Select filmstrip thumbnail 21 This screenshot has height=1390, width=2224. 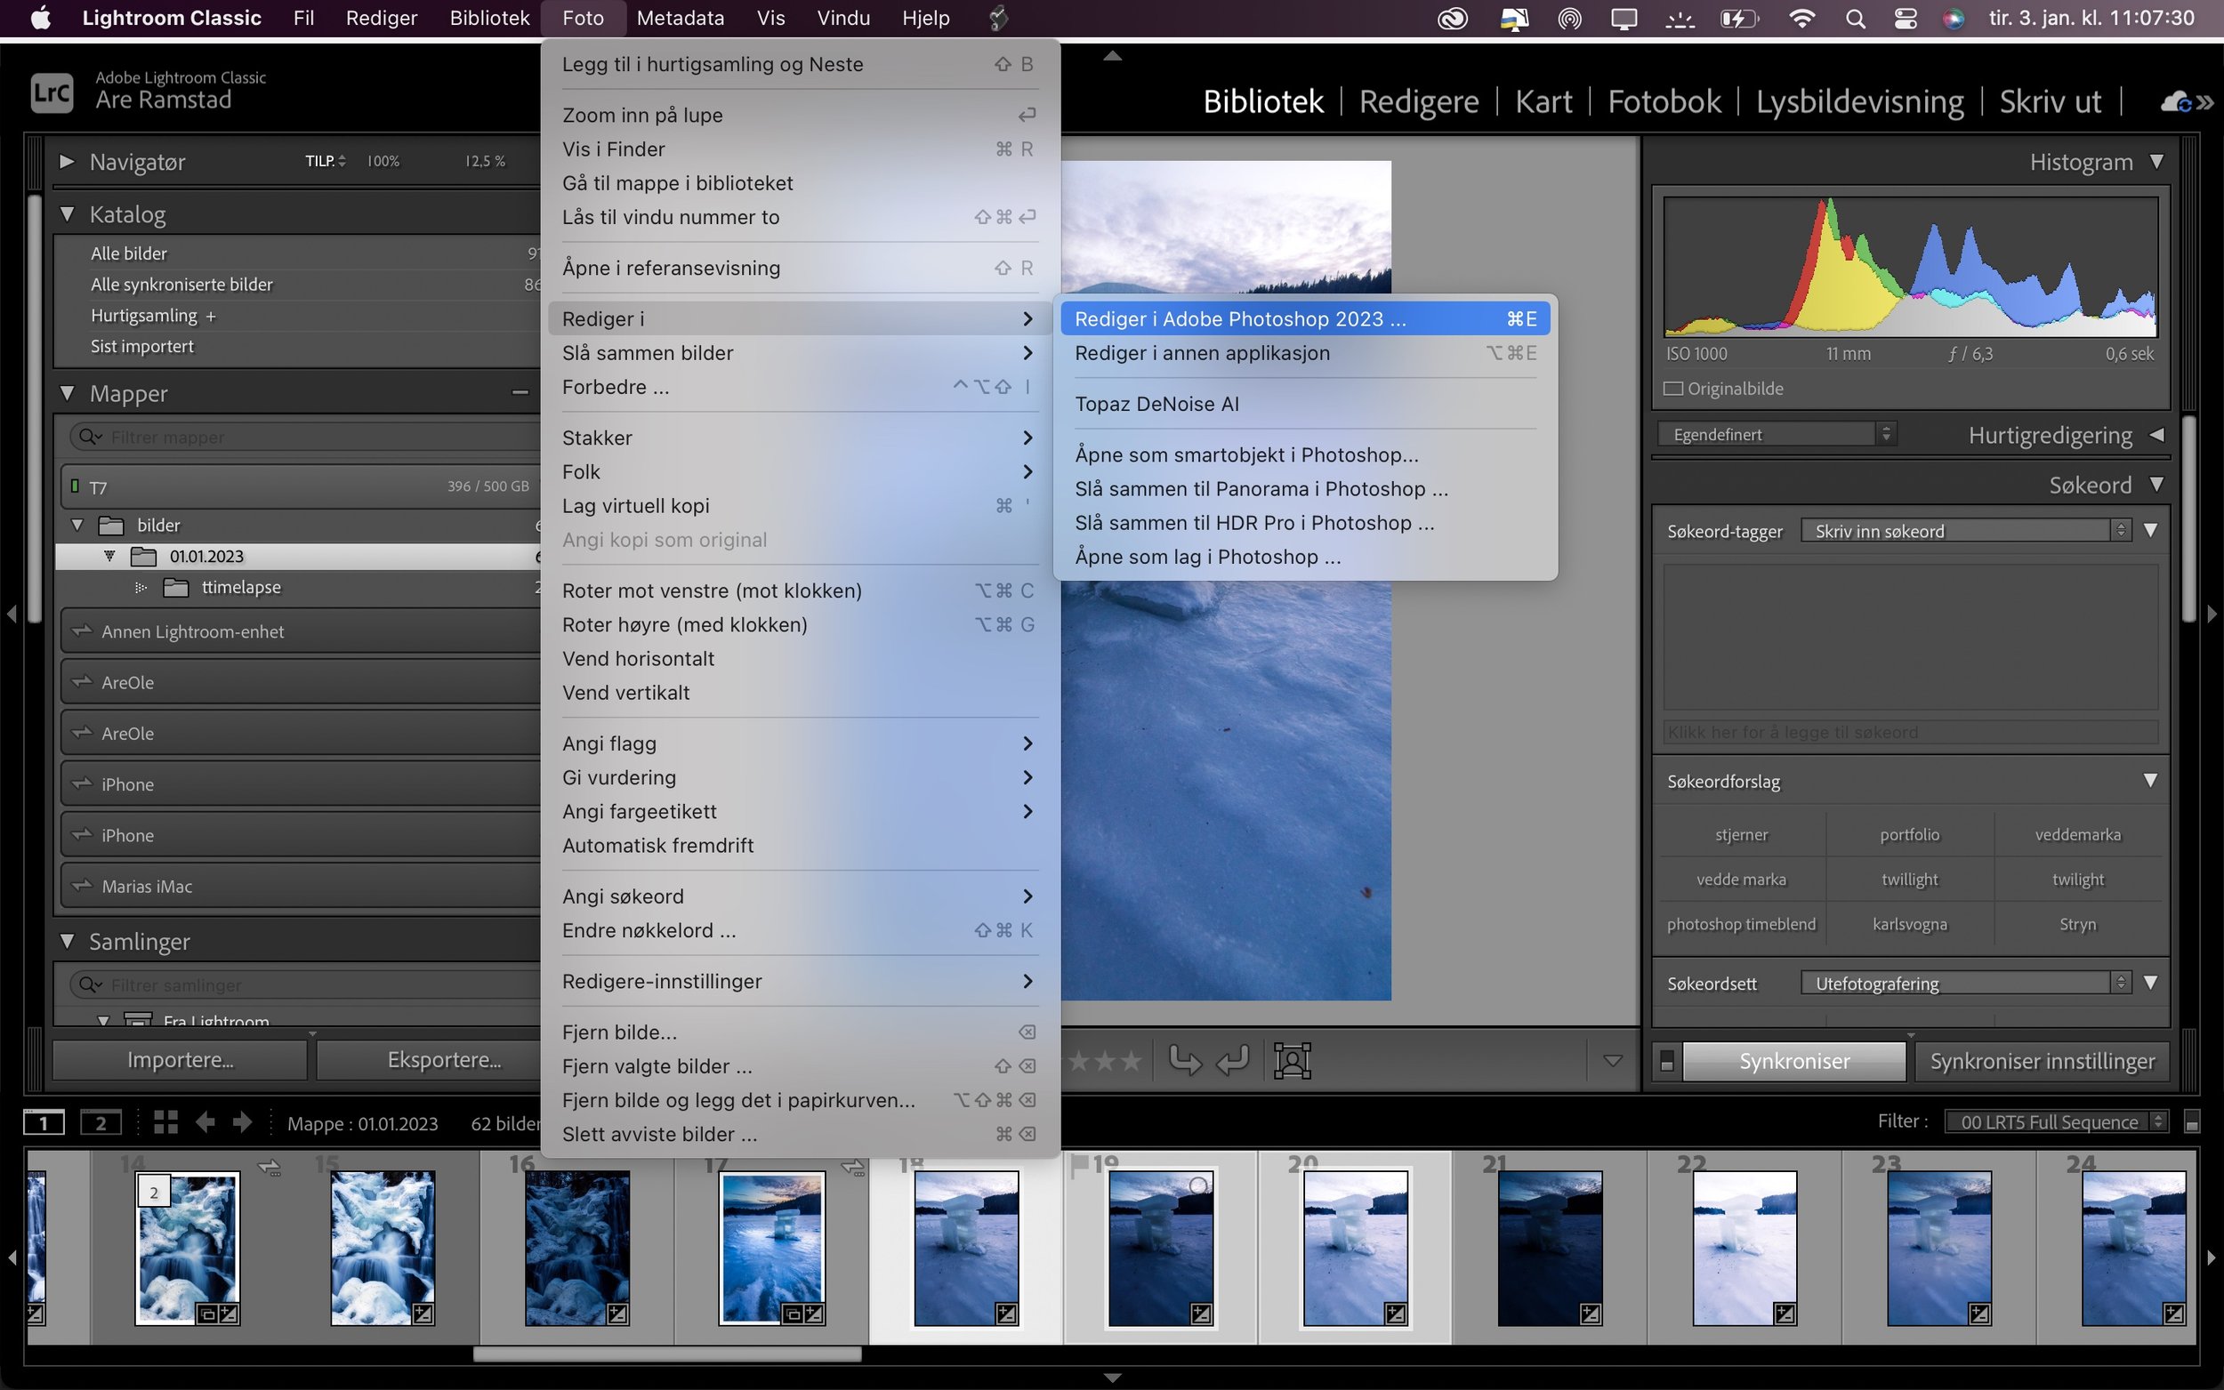click(x=1549, y=1248)
